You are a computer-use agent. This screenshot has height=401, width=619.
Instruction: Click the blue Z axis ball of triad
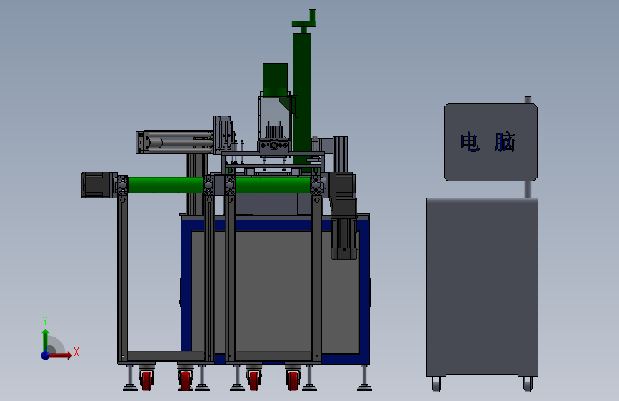pos(46,355)
